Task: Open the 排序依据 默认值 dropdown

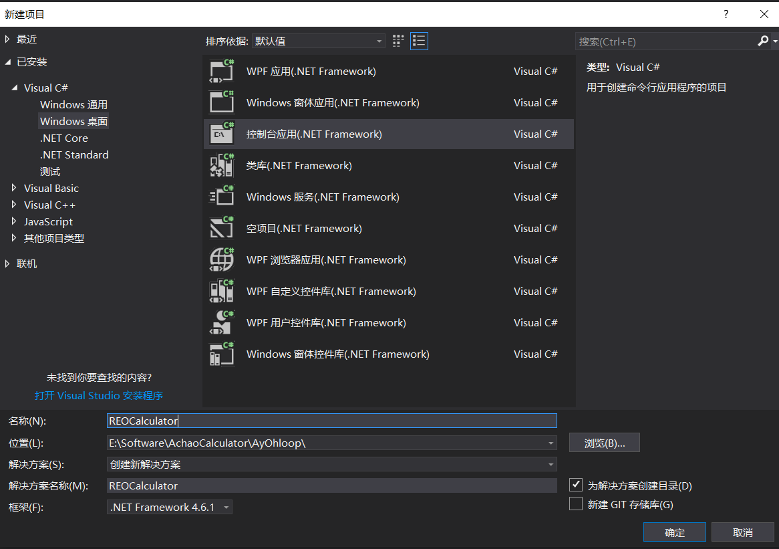Action: [x=319, y=41]
